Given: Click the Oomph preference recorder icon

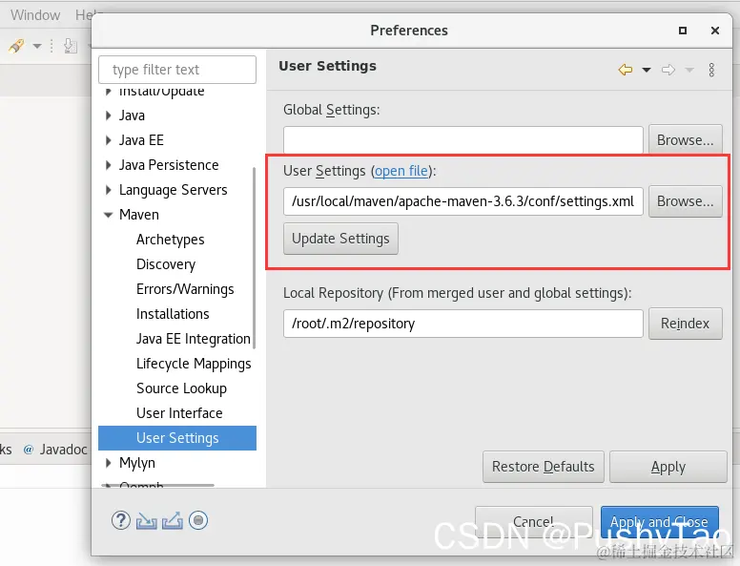Looking at the screenshot, I should click(198, 520).
